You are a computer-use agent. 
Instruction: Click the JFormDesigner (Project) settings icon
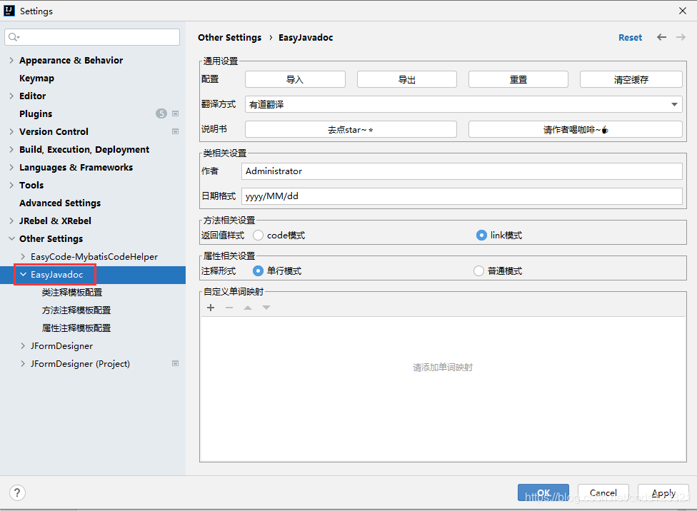tap(175, 363)
